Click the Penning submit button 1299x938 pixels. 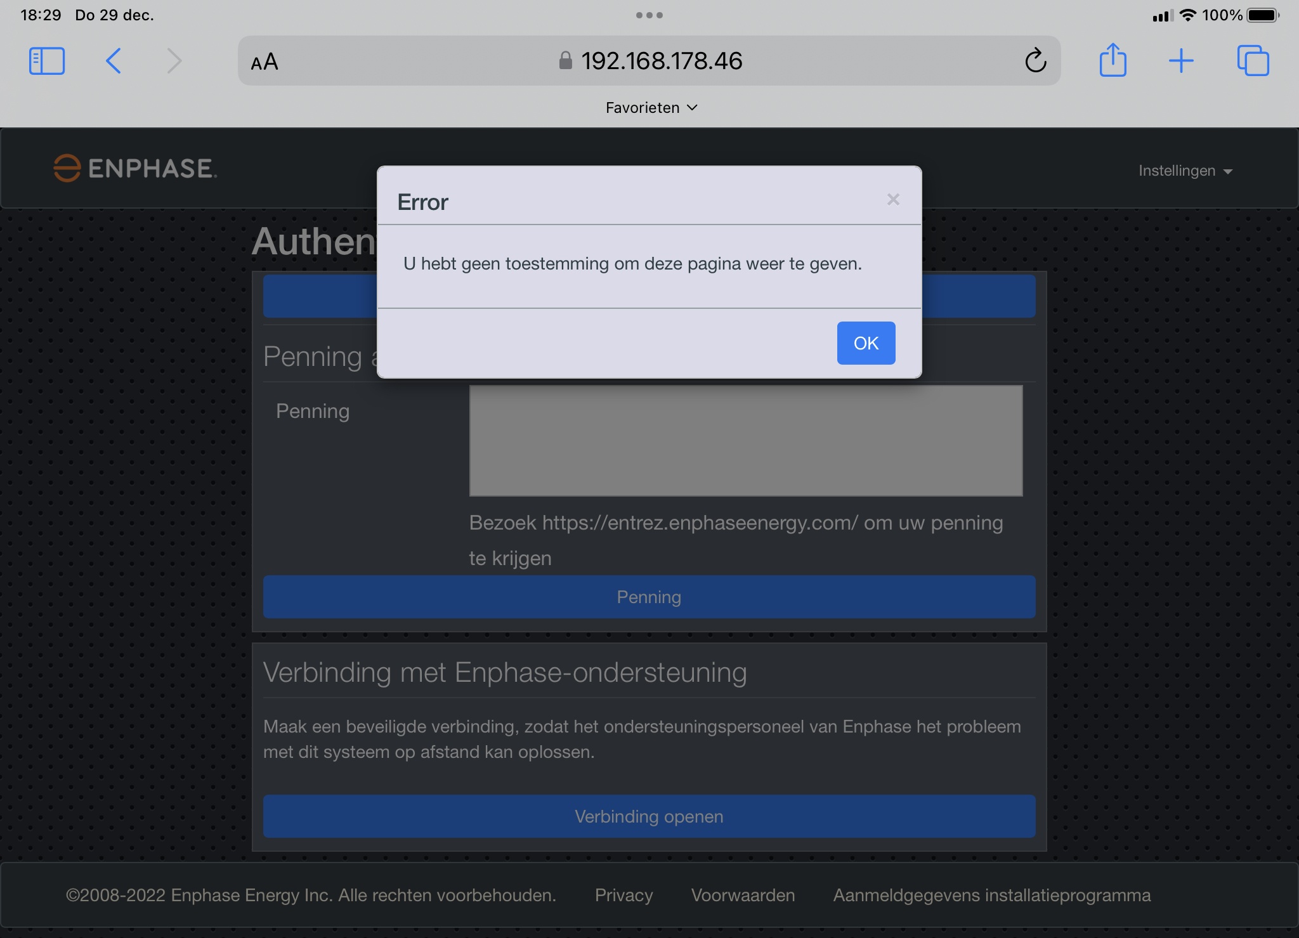(649, 597)
